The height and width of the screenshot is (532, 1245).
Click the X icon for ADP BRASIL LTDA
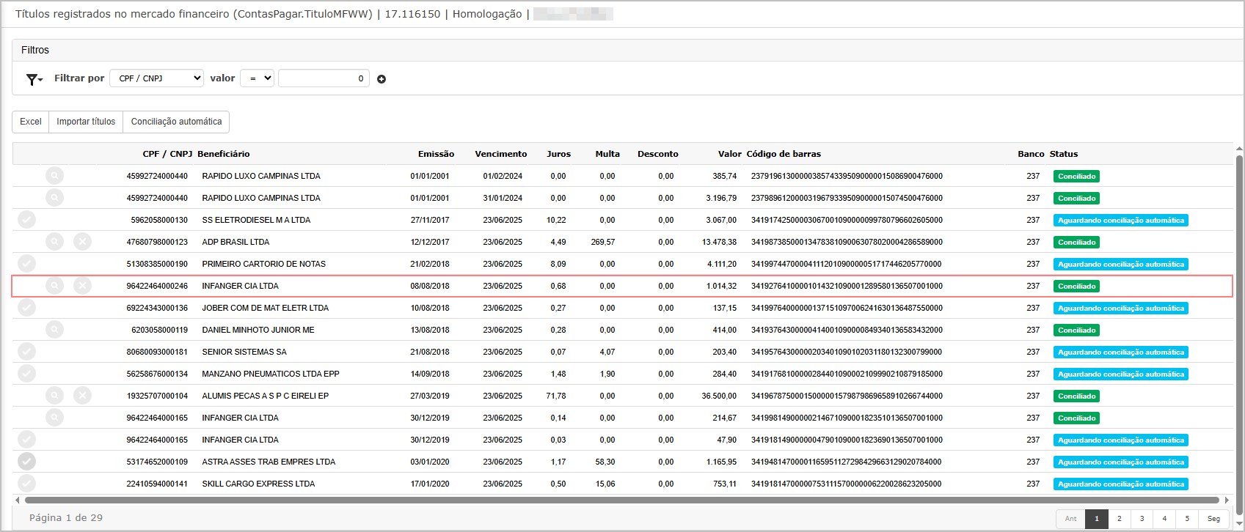coord(83,242)
